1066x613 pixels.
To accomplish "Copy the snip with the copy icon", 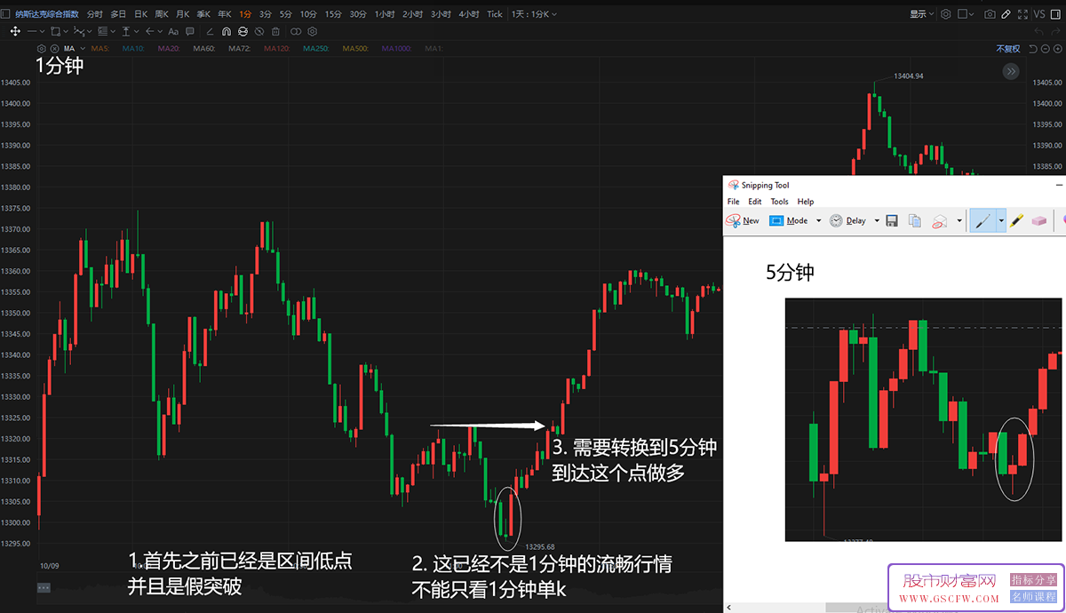I will [x=915, y=220].
